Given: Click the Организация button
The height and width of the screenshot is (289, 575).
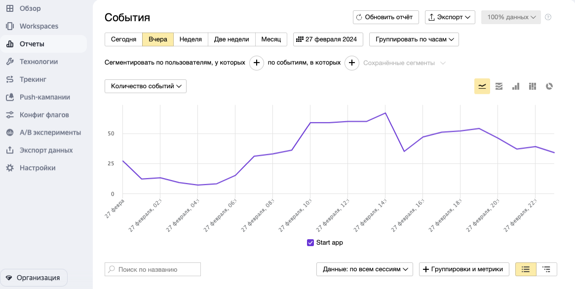Looking at the screenshot, I should 34,278.
